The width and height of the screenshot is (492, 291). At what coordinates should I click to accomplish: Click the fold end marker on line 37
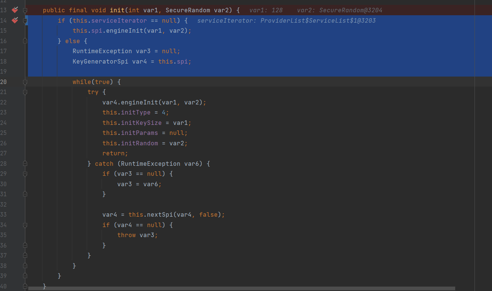pos(25,255)
